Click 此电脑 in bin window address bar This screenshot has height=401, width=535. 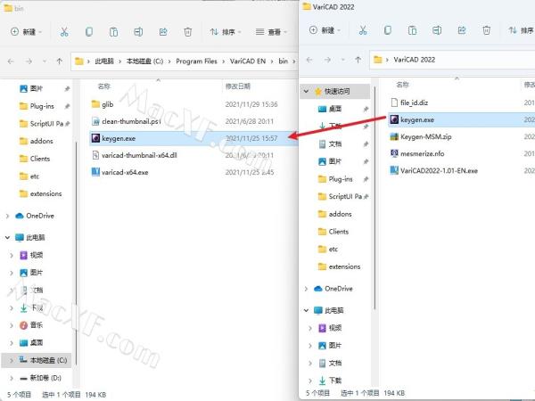pos(104,61)
